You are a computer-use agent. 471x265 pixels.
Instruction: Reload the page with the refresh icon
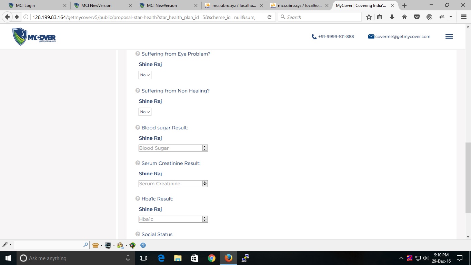coord(269,17)
